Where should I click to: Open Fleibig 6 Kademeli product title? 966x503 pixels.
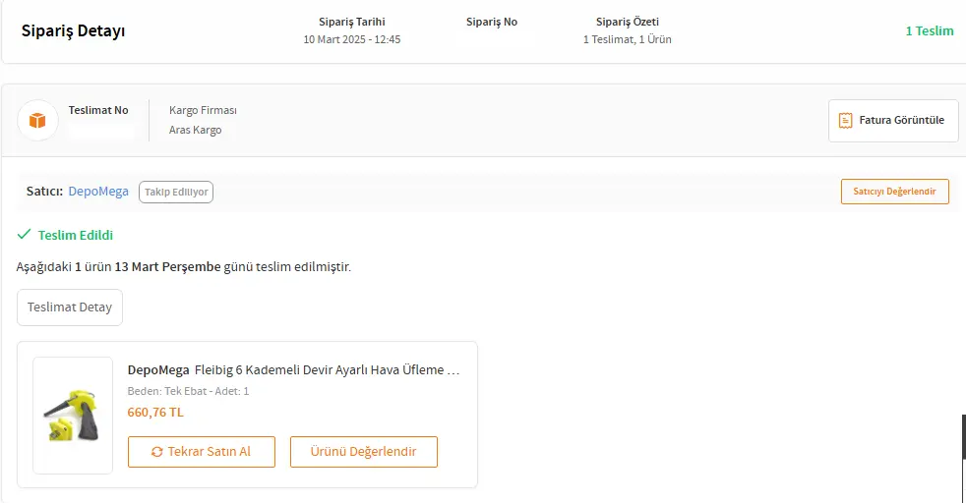[328, 370]
